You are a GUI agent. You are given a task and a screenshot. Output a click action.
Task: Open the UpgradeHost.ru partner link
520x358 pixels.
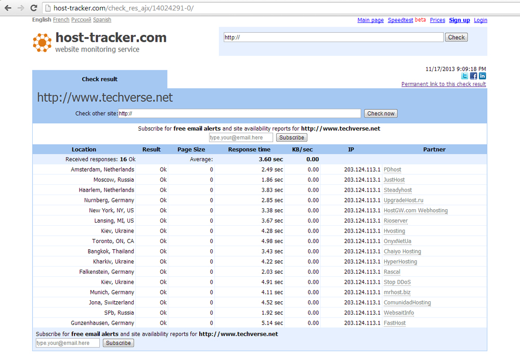coord(404,200)
